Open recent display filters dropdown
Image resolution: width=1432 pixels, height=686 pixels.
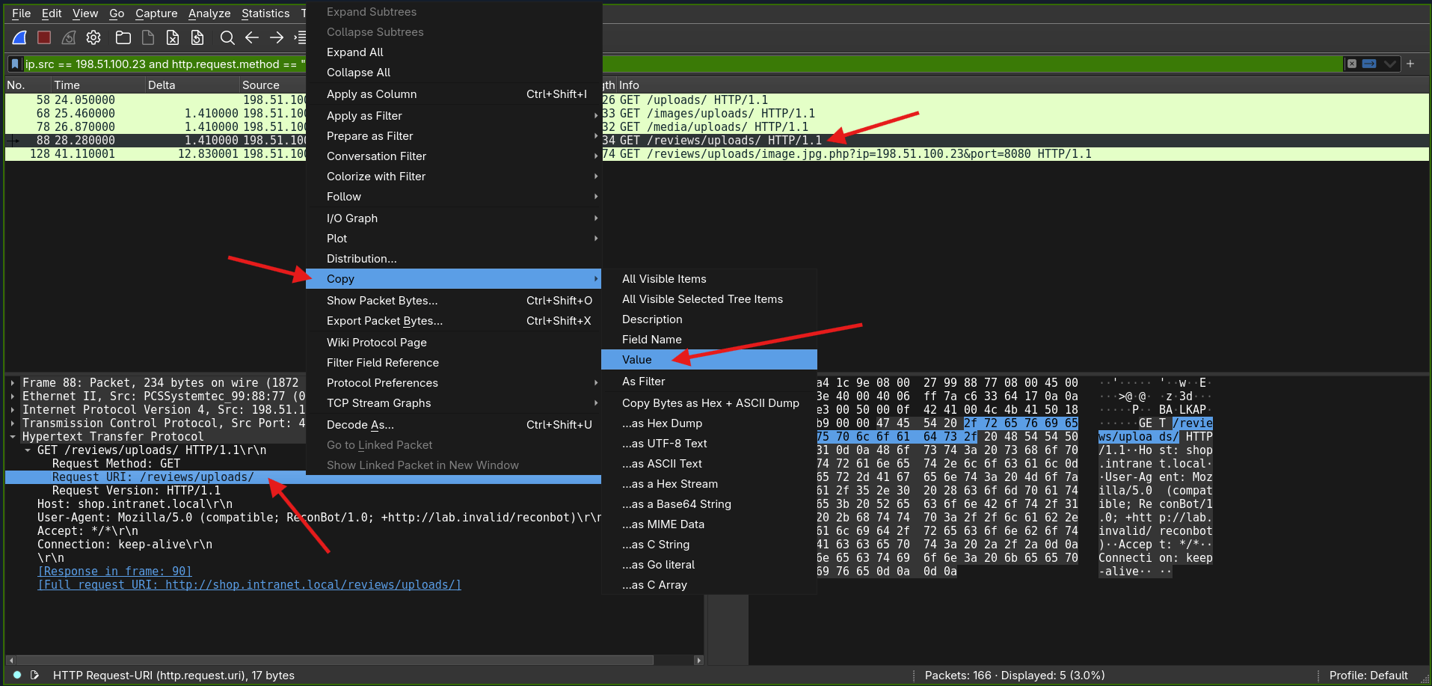(1390, 64)
